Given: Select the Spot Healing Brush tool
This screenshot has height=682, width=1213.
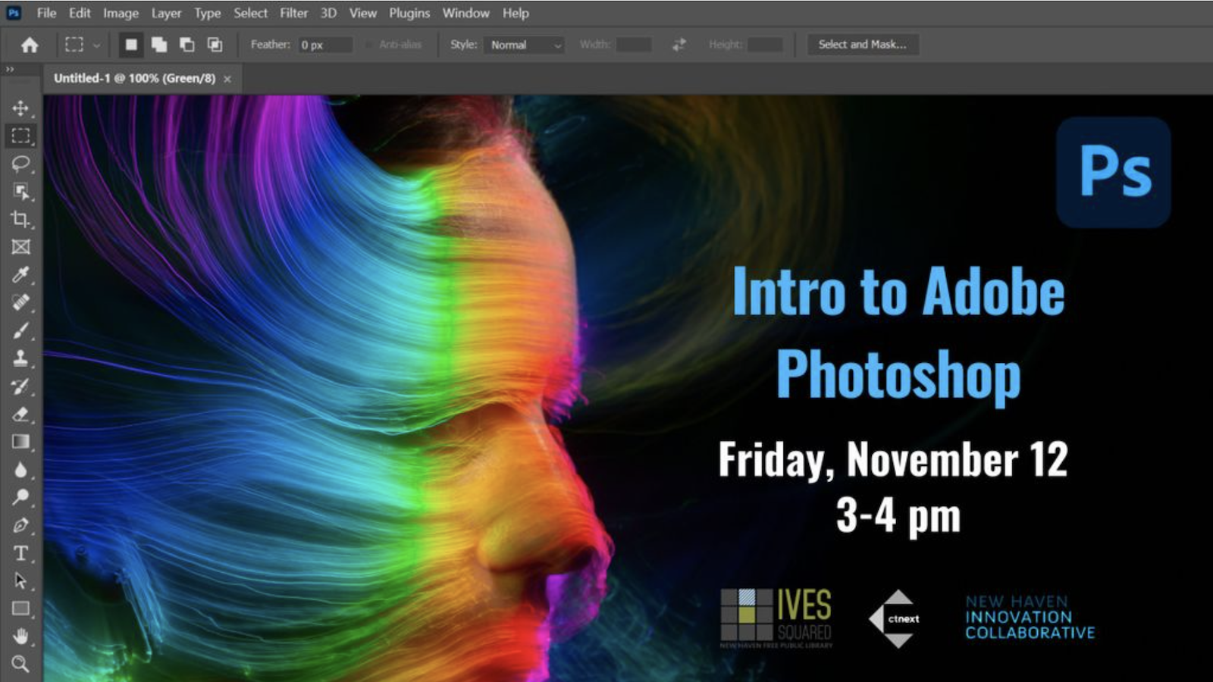Looking at the screenshot, I should [x=20, y=302].
